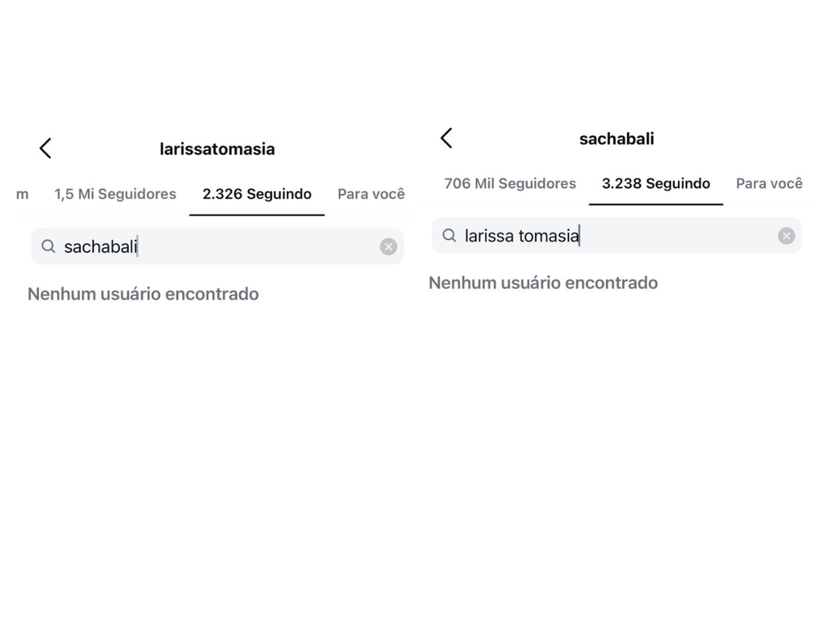Viewport: 836px width, 627px height.
Task: Switch to larissatomasia's Para você tab
Action: coord(371,194)
